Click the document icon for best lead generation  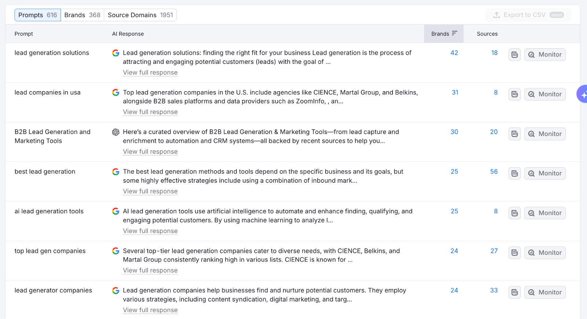(514, 173)
